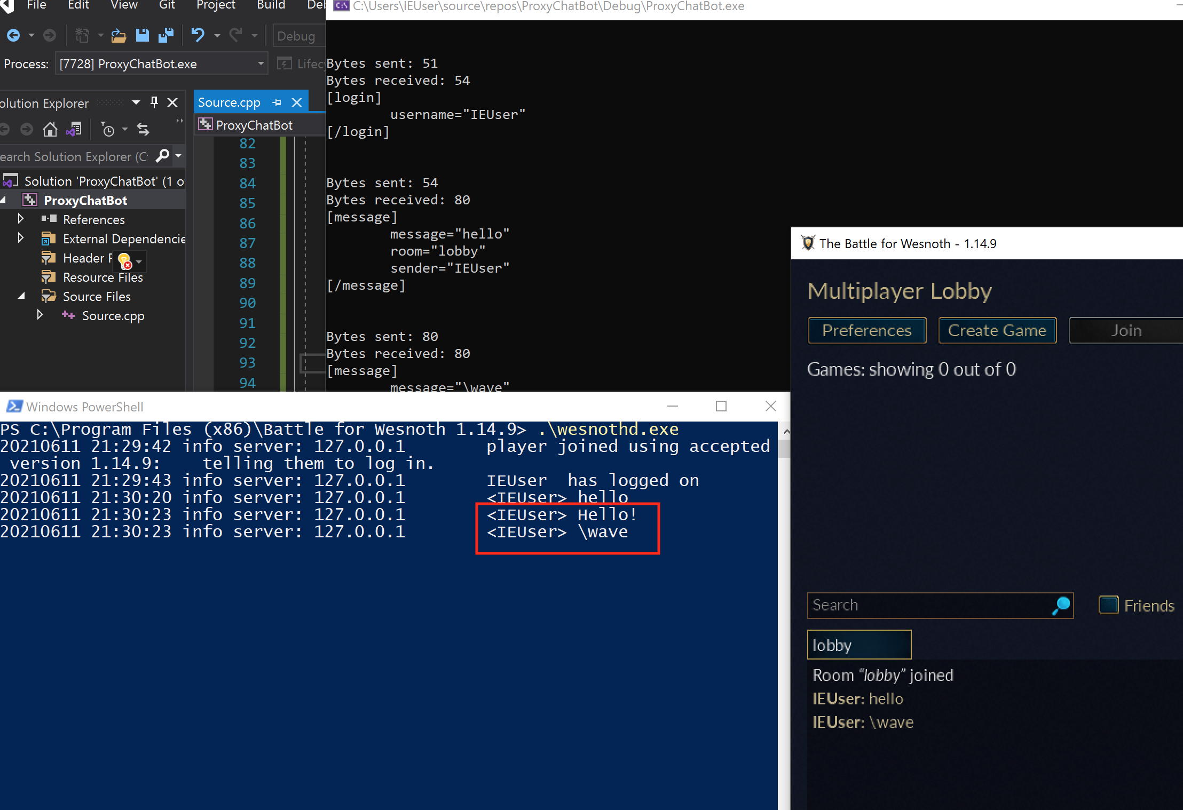1183x810 pixels.
Task: Click the Navigate Backward arrow in Visual Studio
Action: click(x=13, y=36)
